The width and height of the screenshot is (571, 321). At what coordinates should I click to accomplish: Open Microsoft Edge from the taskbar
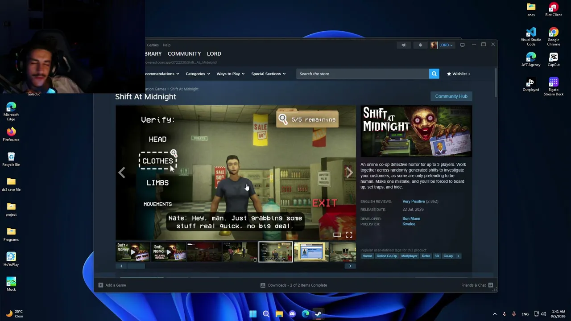(x=305, y=314)
